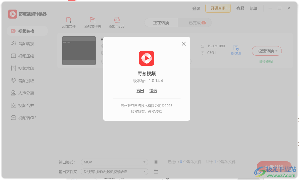Click the version number 1.0.14.4 text
This screenshot has width=299, height=180.
(x=156, y=81)
